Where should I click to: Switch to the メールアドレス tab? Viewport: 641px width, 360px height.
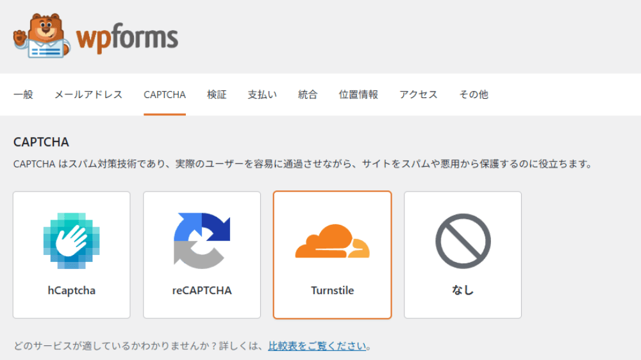pyautogui.click(x=88, y=95)
